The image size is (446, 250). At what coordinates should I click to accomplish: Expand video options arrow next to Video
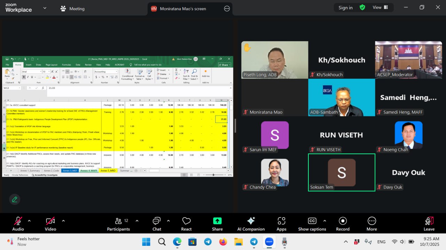63,220
